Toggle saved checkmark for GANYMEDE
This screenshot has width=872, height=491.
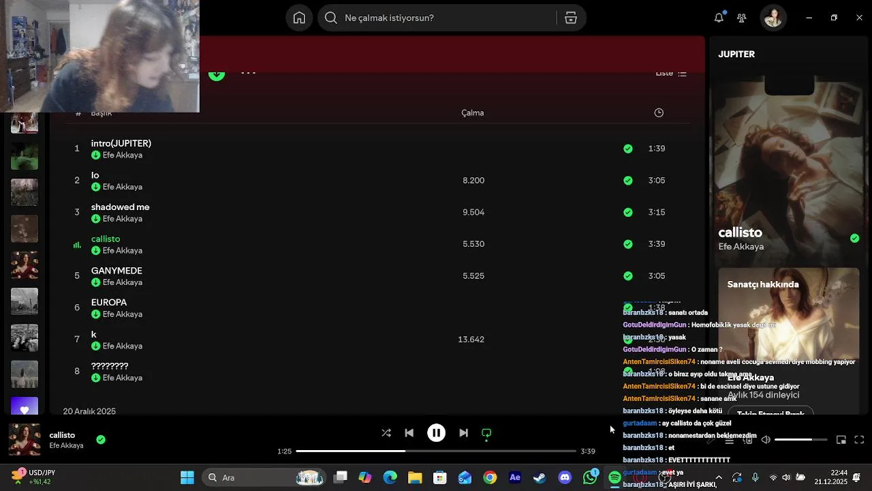tap(628, 276)
